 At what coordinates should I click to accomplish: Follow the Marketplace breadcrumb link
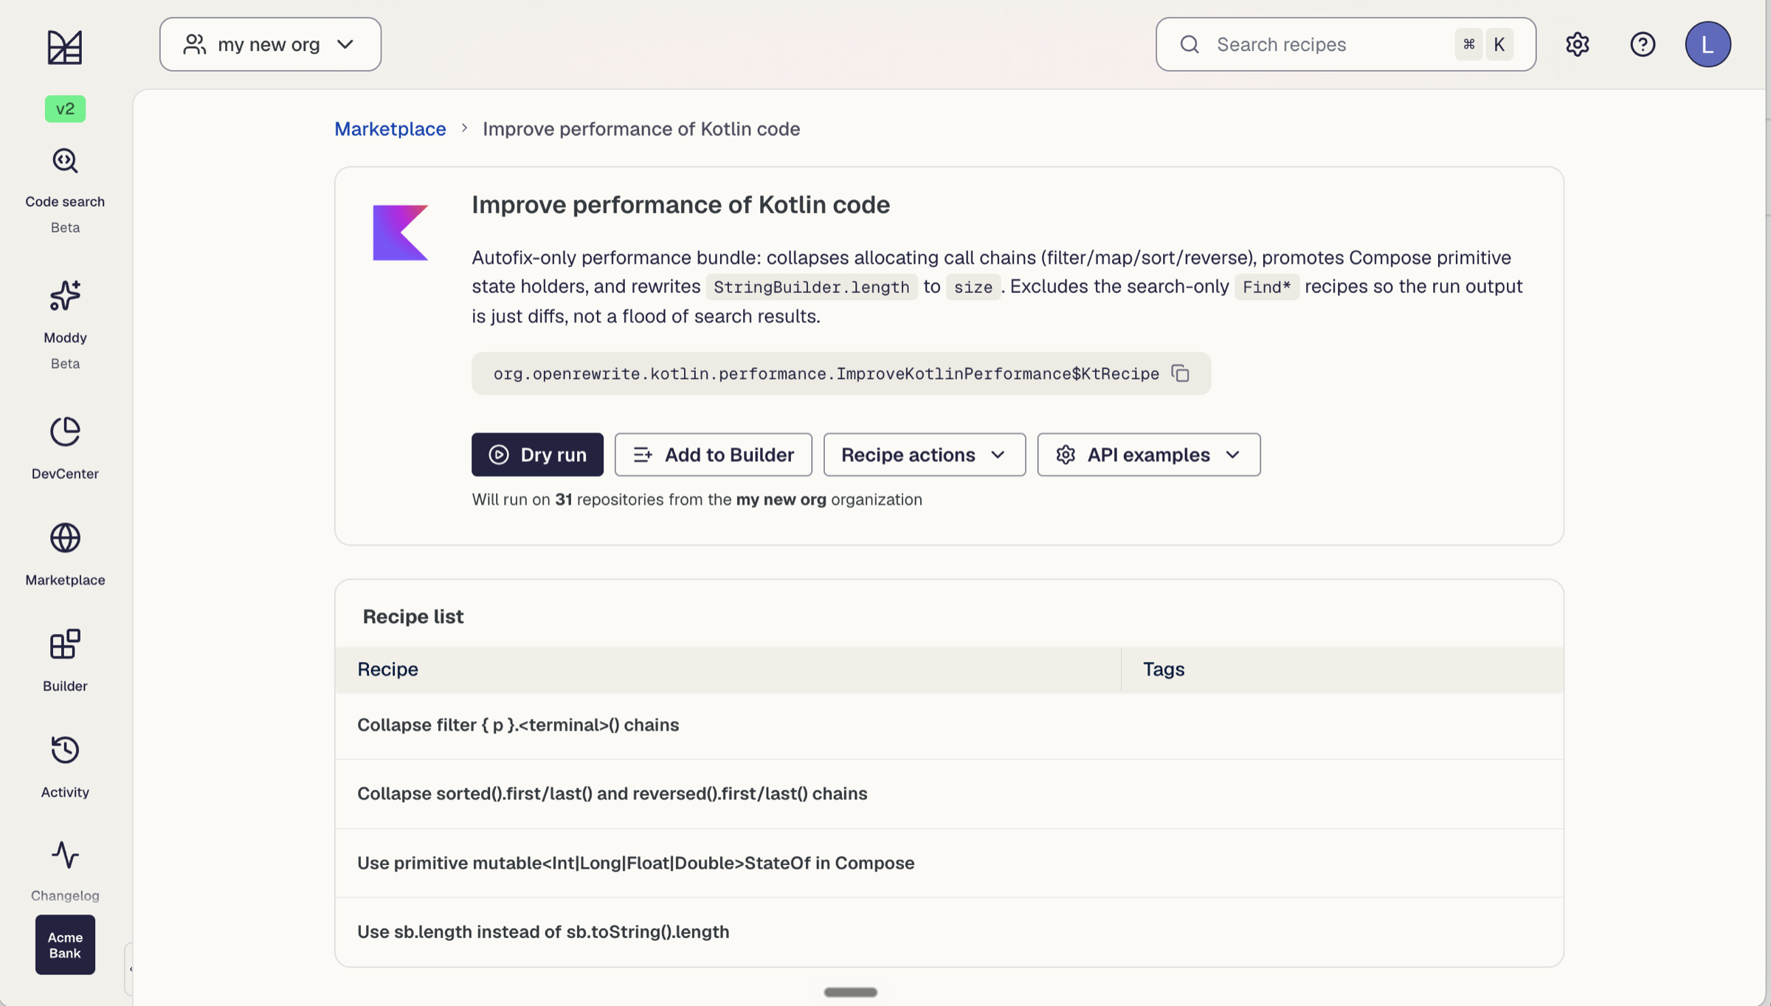pyautogui.click(x=390, y=129)
